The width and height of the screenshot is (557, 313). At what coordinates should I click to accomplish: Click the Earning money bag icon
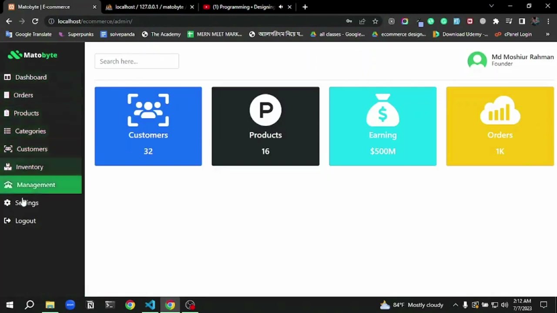tap(383, 110)
